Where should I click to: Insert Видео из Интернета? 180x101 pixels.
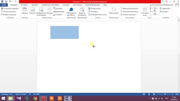point(82,12)
